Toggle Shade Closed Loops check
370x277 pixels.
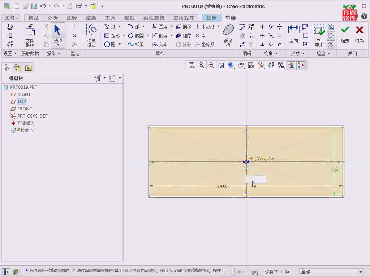(331, 27)
